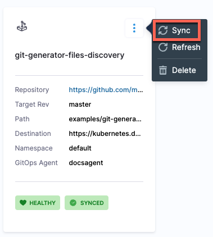Click the Refresh circular arrow icon
This screenshot has width=213, height=237.
tap(163, 47)
